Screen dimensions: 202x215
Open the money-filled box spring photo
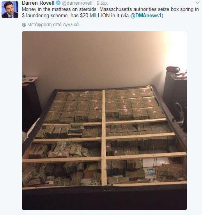click(105, 121)
